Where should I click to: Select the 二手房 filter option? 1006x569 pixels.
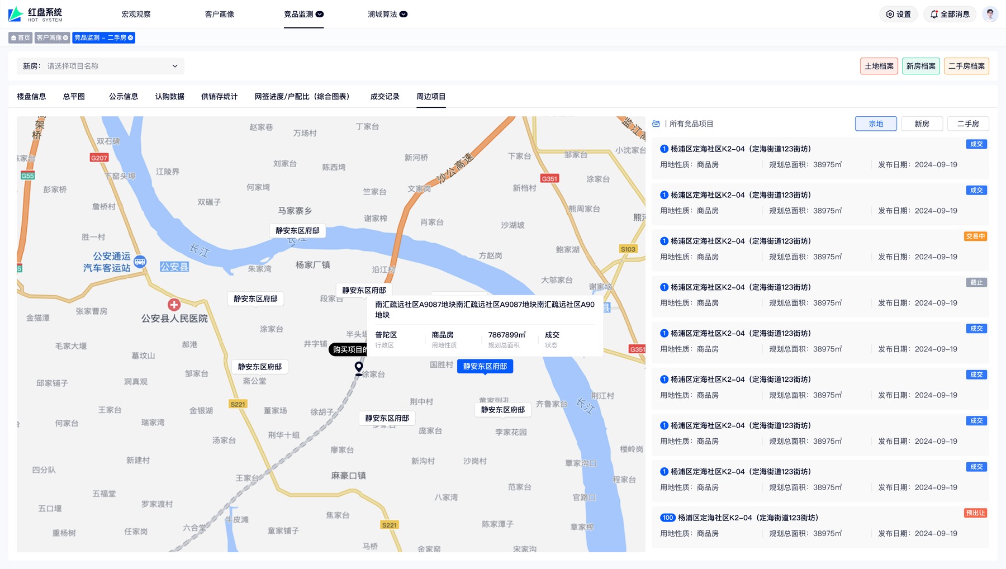pos(968,124)
